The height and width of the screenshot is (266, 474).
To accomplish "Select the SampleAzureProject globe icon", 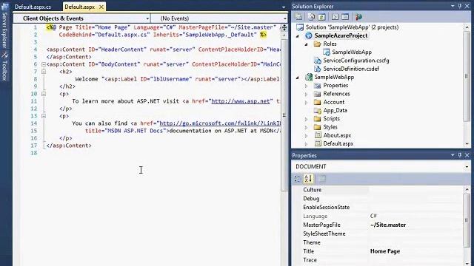I will 309,35.
